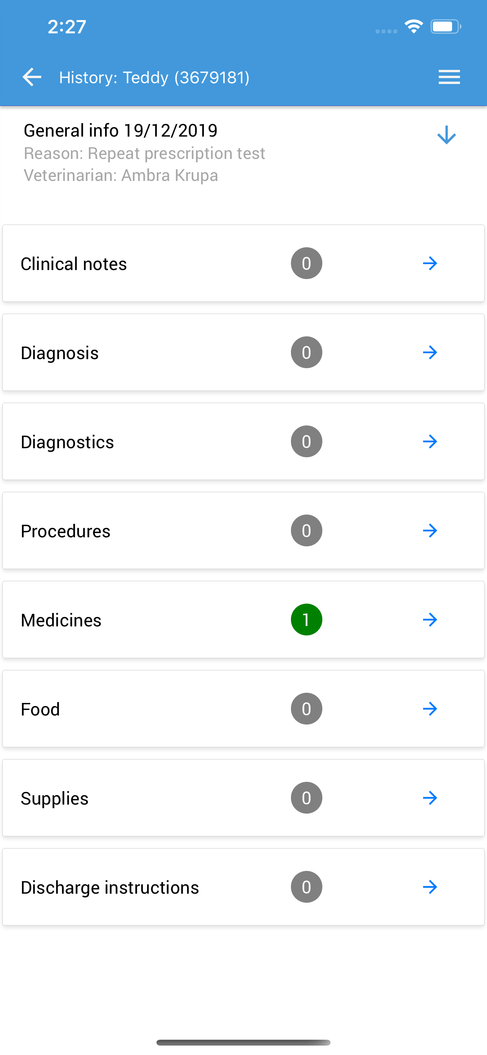Select the Procedures row label

pyautogui.click(x=65, y=531)
